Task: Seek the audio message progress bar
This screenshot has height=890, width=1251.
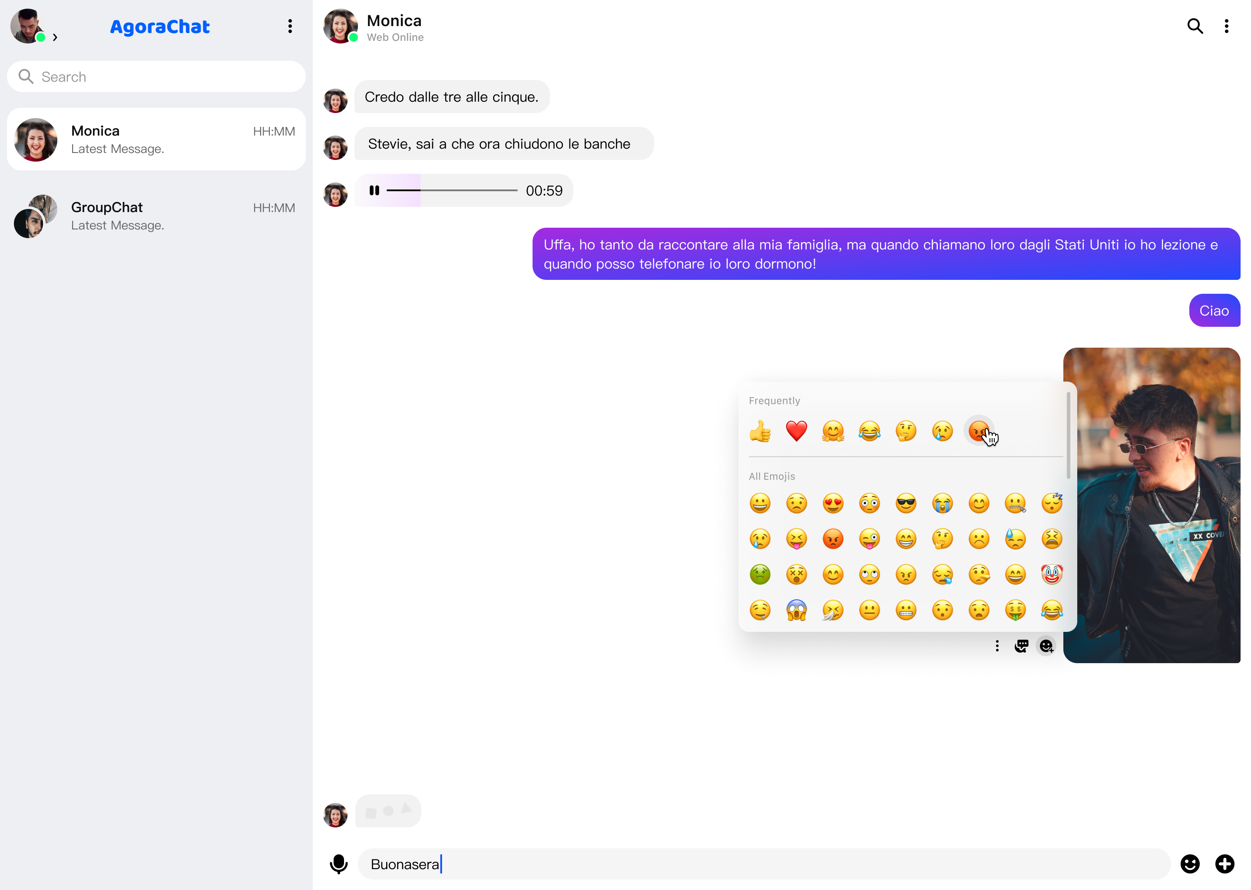Action: click(x=452, y=191)
